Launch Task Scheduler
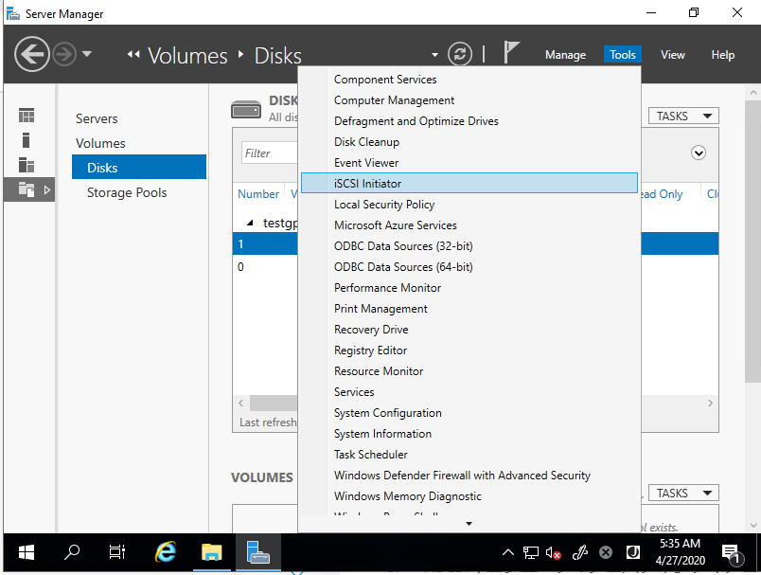 [469, 455]
